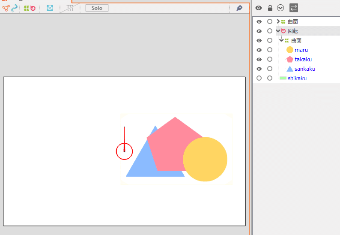Screen dimensions: 340x235
Task: Toggle lock circle for sankaku
Action: pos(270,69)
